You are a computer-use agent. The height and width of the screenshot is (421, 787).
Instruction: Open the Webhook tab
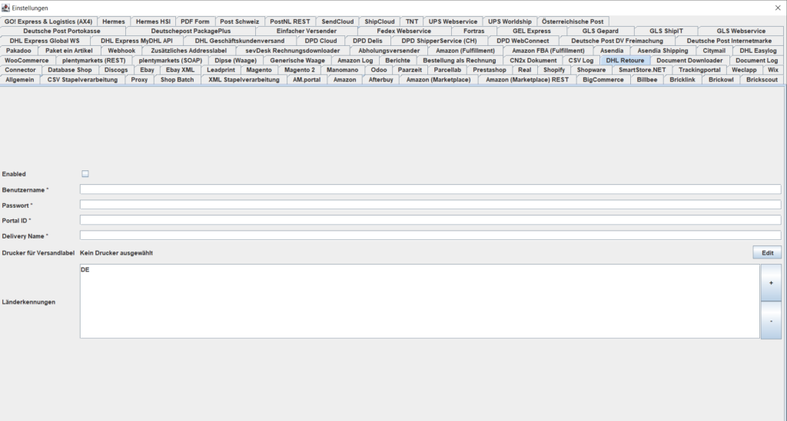(121, 51)
